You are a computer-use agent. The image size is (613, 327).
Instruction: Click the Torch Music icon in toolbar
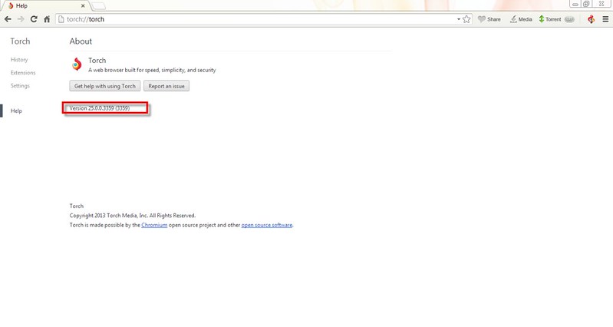click(x=591, y=19)
